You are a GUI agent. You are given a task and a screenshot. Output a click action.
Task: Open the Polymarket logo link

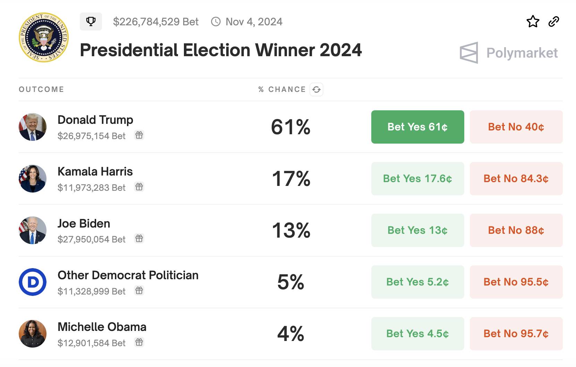click(x=509, y=53)
